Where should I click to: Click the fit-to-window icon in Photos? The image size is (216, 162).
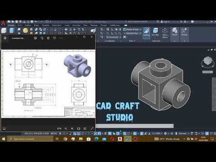tap(79, 129)
